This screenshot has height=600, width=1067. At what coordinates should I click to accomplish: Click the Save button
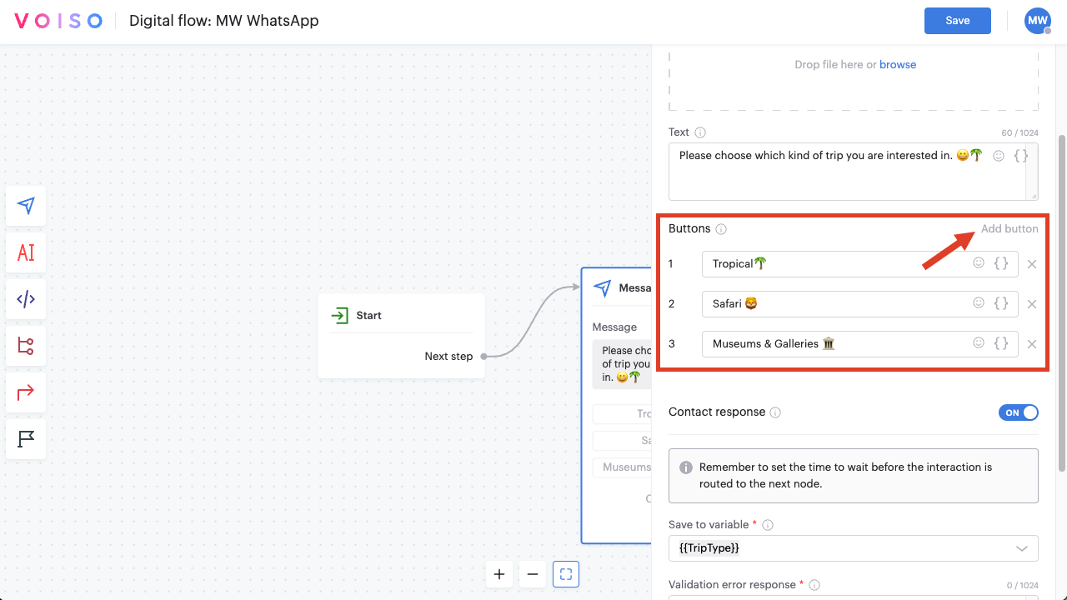click(958, 21)
